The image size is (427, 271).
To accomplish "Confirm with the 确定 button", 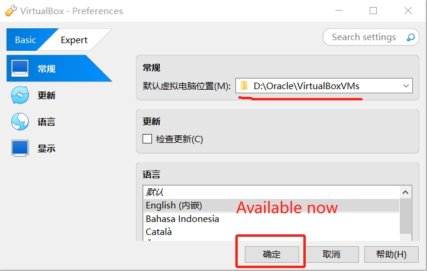I will point(272,254).
